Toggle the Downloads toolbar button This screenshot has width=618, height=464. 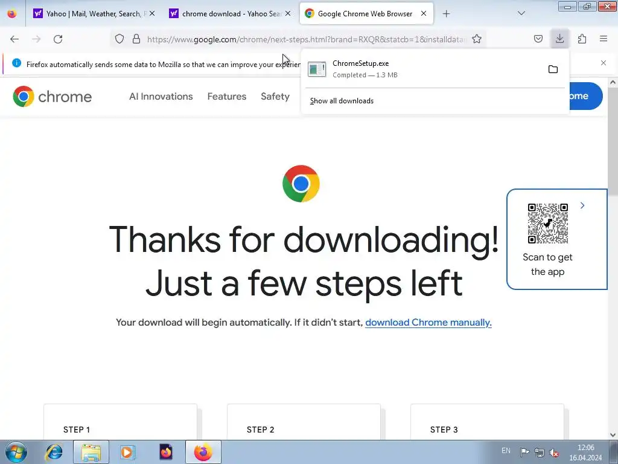click(x=559, y=39)
